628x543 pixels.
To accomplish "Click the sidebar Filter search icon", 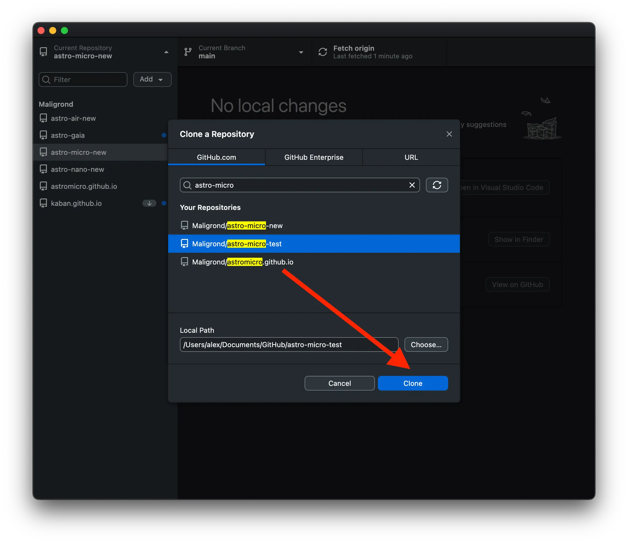I will pyautogui.click(x=46, y=79).
